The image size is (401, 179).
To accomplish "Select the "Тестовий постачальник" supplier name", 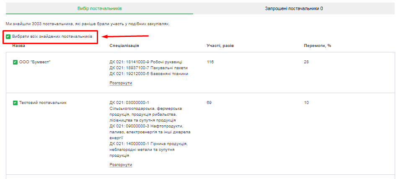I will coord(43,103).
